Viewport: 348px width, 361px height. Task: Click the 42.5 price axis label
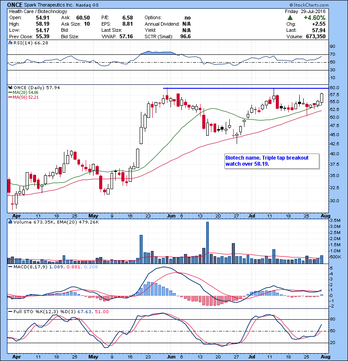pyautogui.click(x=335, y=144)
